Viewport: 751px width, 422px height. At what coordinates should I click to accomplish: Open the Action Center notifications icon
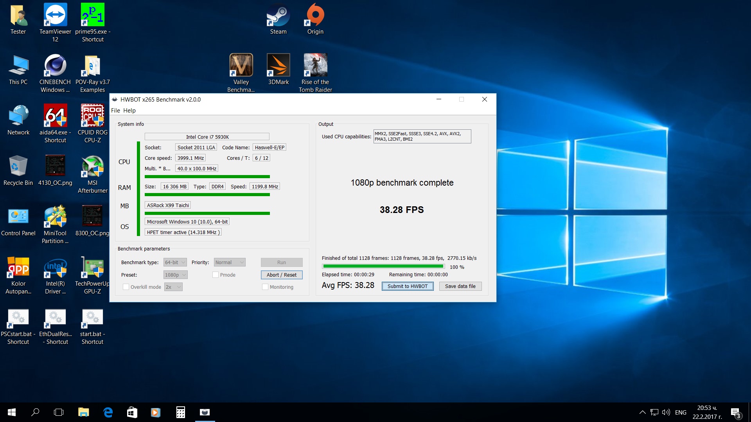(x=735, y=412)
